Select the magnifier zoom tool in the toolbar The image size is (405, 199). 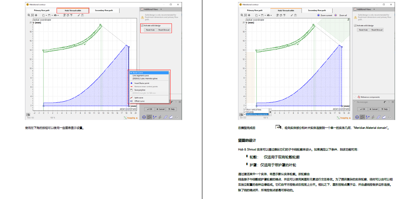[28, 15]
